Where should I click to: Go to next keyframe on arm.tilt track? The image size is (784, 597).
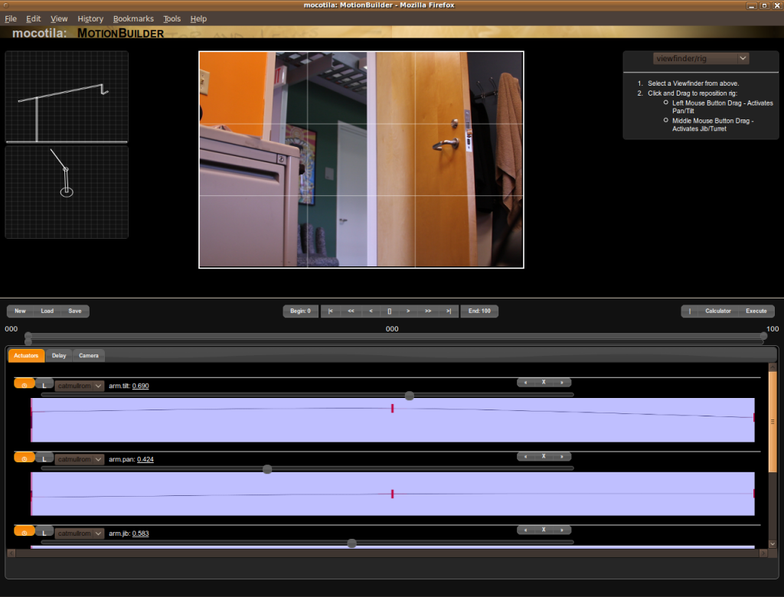pyautogui.click(x=562, y=383)
